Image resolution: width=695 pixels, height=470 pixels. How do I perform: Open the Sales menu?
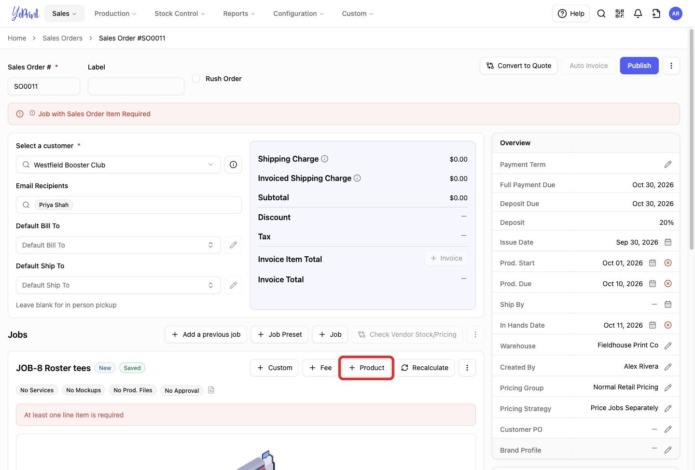pyautogui.click(x=65, y=14)
